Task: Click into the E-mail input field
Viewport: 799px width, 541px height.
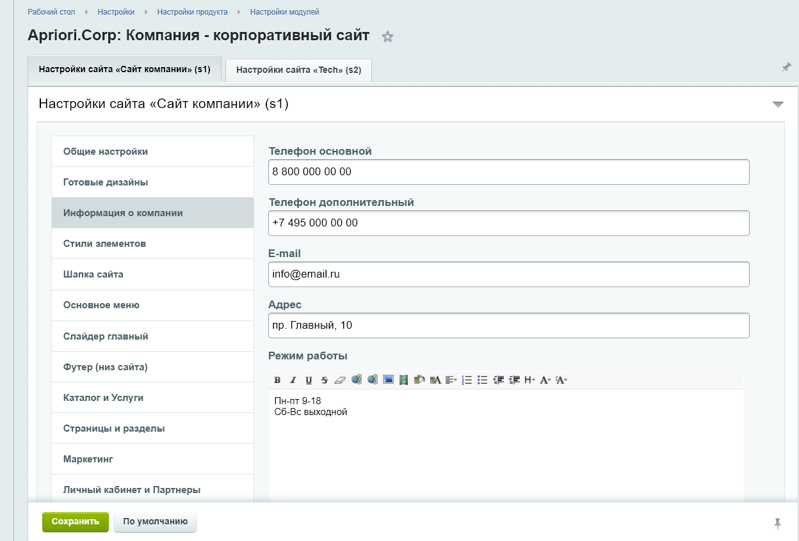Action: click(508, 274)
